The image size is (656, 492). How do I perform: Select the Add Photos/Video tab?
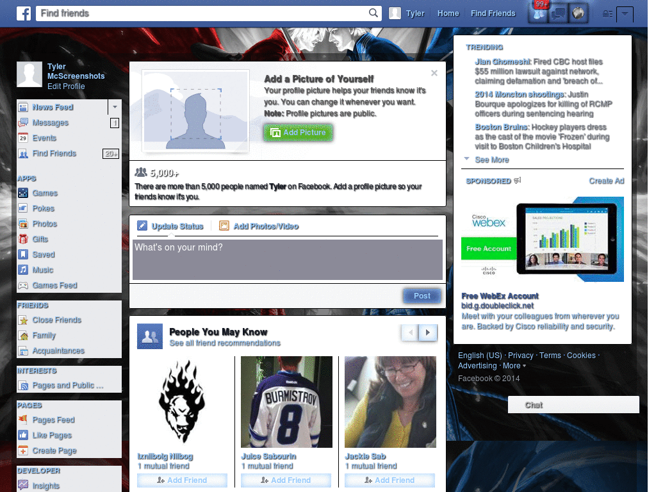tap(259, 226)
